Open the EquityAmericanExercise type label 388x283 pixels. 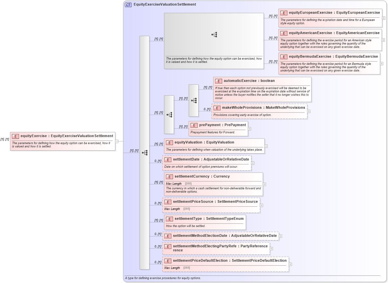(358, 33)
